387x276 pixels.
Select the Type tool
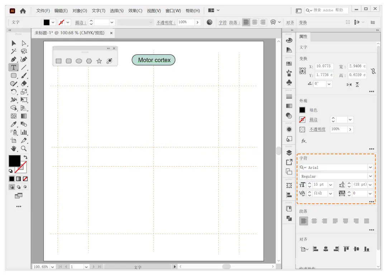coord(14,67)
